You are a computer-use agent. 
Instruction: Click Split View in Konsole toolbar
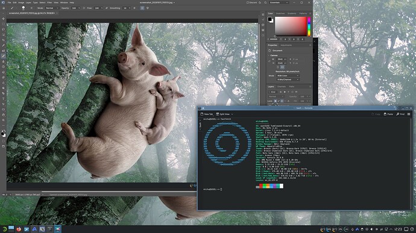tap(223, 114)
